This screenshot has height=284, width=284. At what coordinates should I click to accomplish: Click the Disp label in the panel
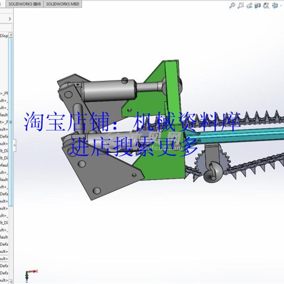click(x=4, y=35)
